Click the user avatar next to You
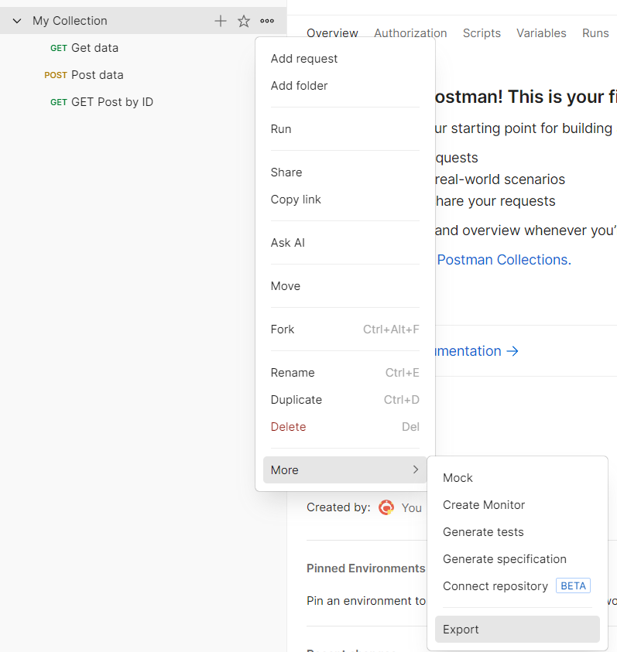Screen dimensions: 617x652 (386, 507)
